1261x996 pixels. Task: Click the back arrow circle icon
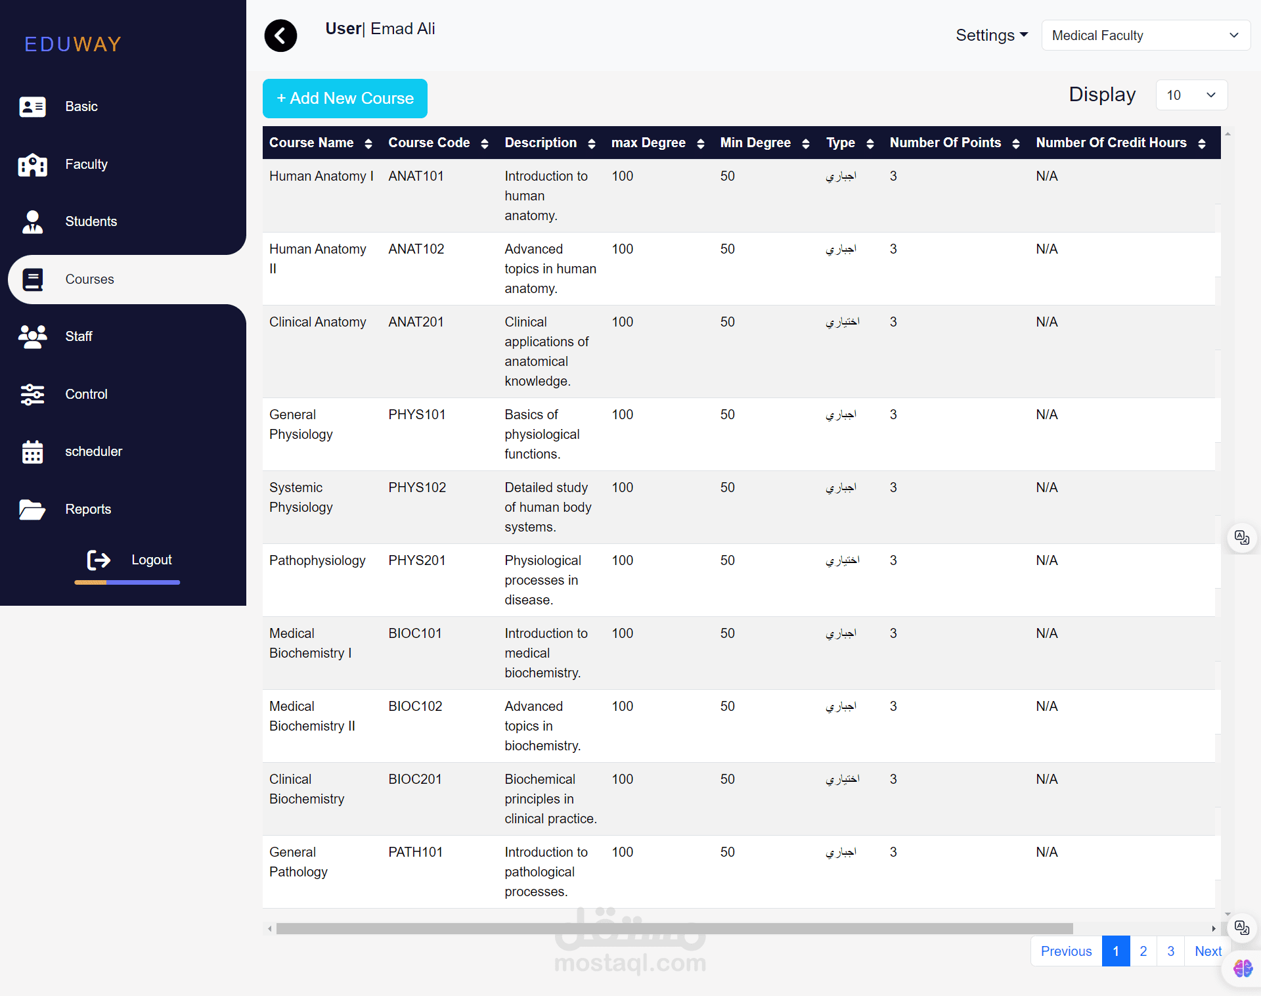tap(280, 35)
